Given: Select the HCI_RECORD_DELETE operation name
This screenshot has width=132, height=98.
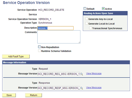Looking at the screenshot, I should (x=51, y=10).
